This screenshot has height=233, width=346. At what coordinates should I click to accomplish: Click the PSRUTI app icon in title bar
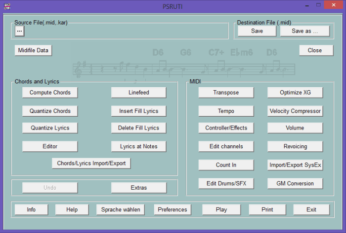[7, 5]
